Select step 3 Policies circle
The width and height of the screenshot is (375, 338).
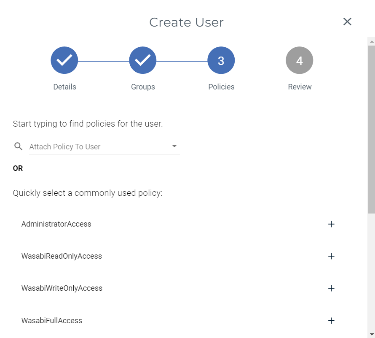(x=221, y=60)
